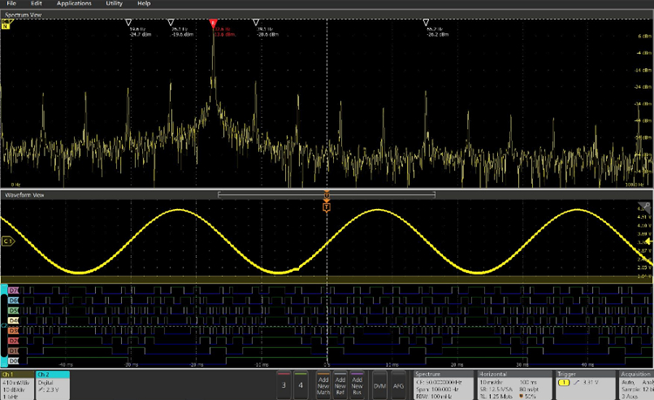Open the AFG function generator

tap(399, 383)
